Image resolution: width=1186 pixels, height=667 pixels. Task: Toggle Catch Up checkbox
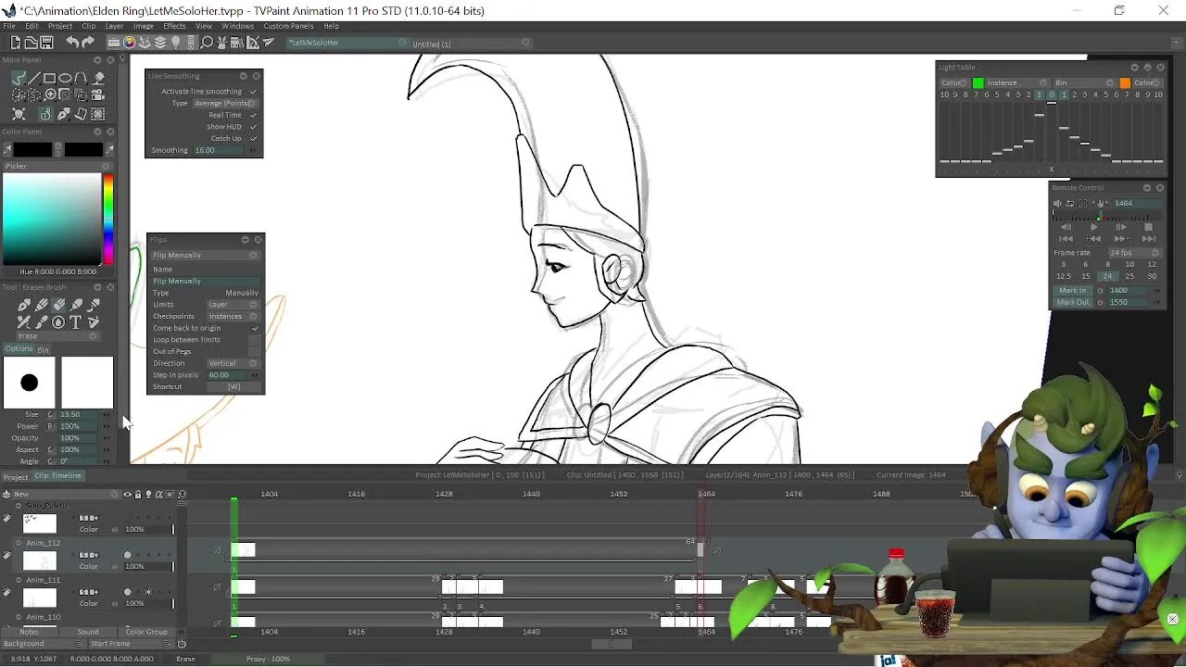[253, 139]
